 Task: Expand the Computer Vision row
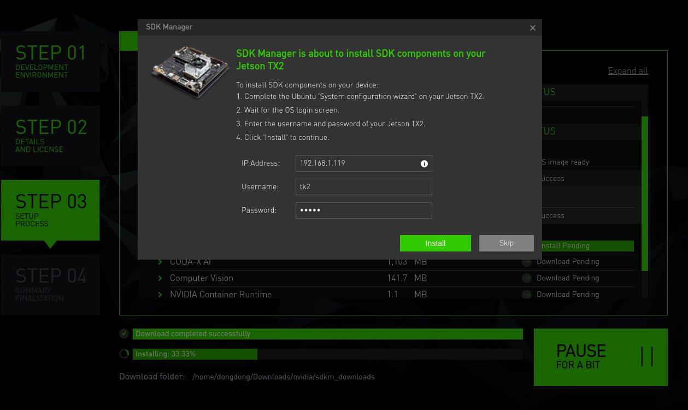[160, 278]
